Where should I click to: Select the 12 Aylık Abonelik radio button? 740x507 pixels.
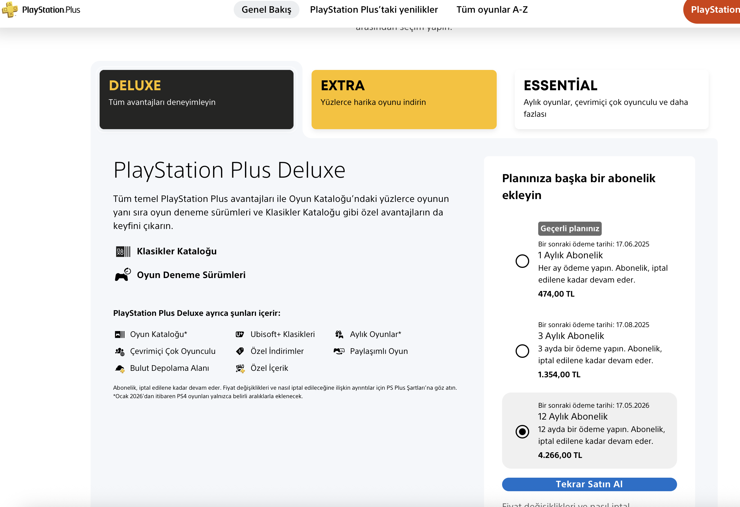(x=522, y=432)
